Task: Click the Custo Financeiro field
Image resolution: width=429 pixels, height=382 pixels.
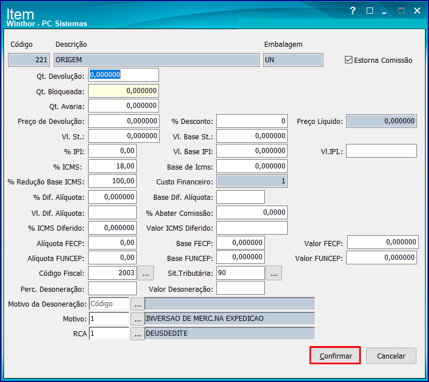Action: (252, 181)
